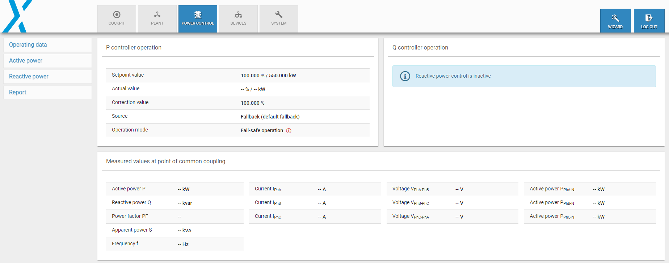This screenshot has width=669, height=263.
Task: Click the 'Fail-safe operation' value
Action: point(262,130)
